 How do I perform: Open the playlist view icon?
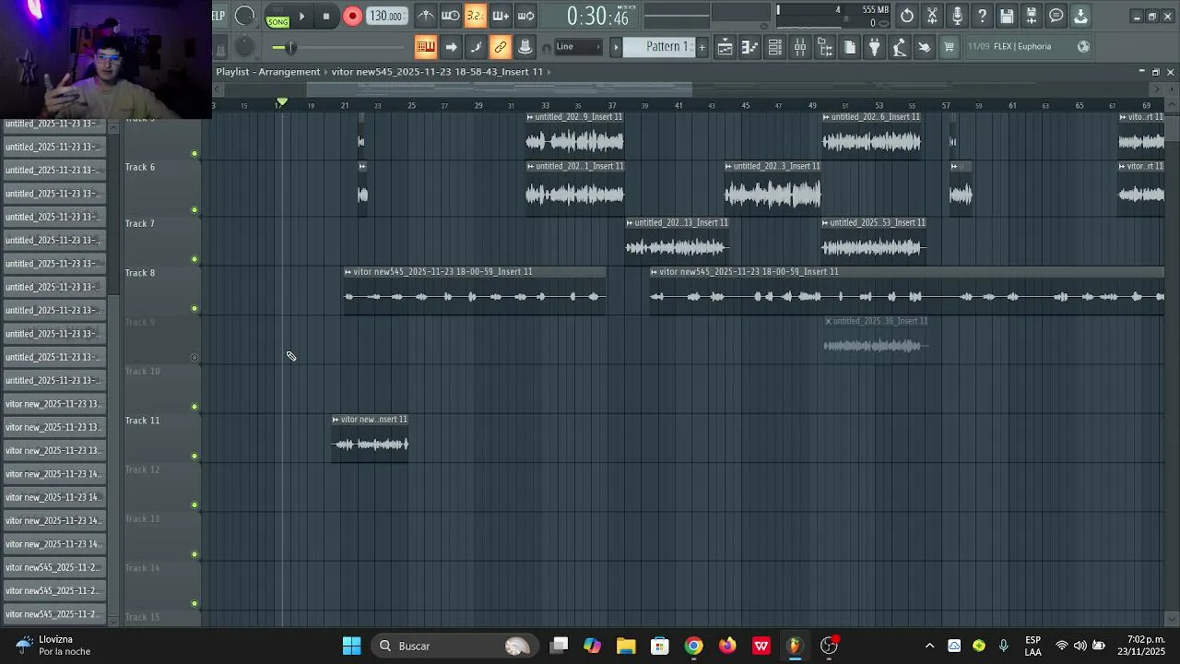[726, 47]
